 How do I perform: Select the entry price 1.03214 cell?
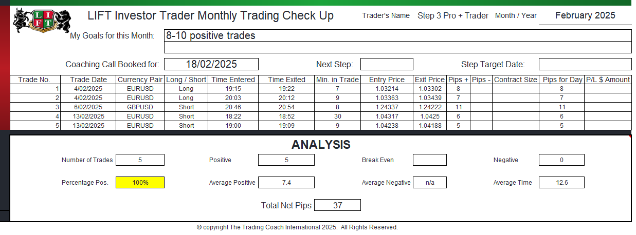click(x=387, y=89)
